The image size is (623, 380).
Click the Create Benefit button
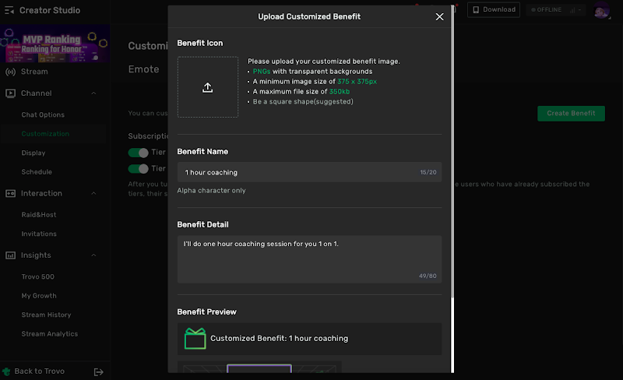571,113
